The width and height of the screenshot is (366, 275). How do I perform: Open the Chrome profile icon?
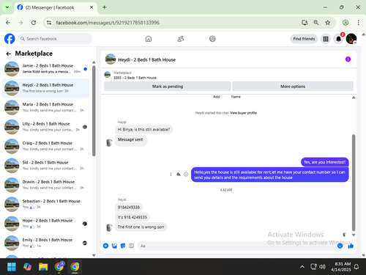(346, 23)
